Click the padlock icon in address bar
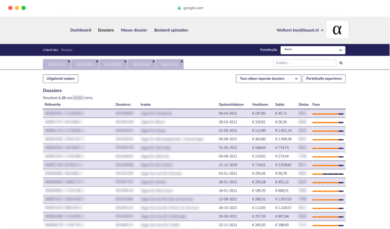Viewport: 390px width, 229px height. pyautogui.click(x=179, y=8)
